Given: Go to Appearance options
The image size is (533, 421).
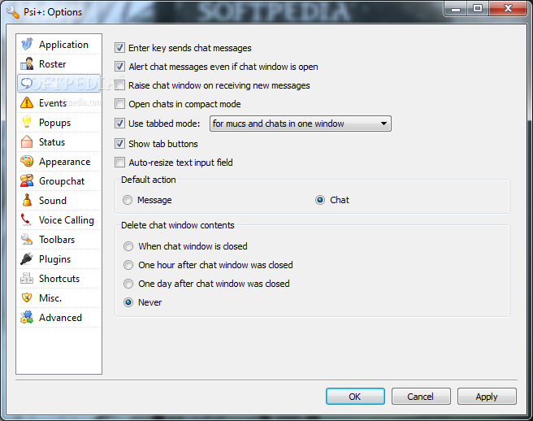Looking at the screenshot, I should (59, 161).
